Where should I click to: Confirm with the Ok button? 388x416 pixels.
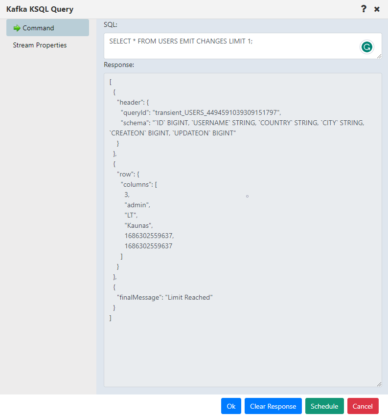(231, 406)
